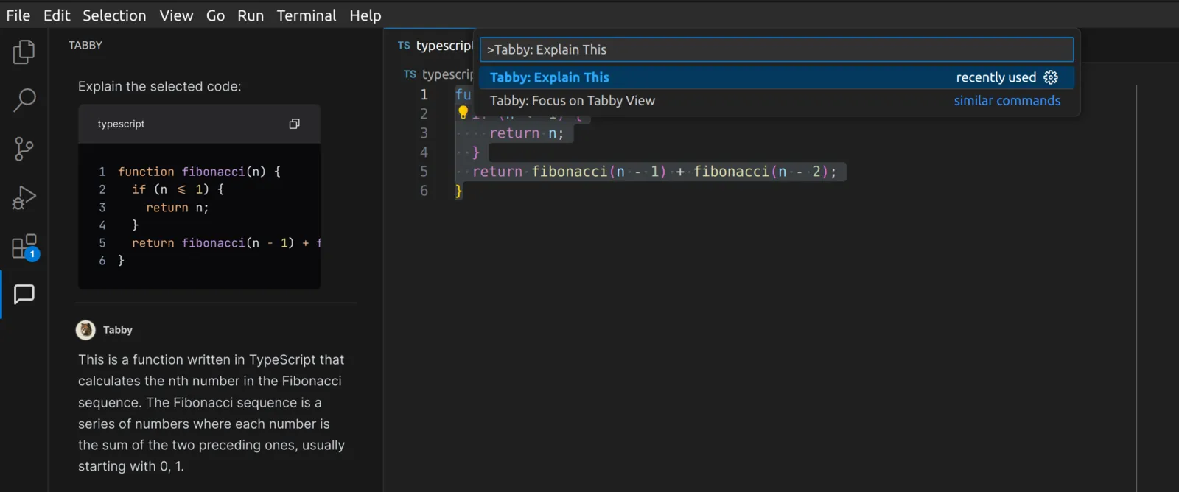This screenshot has height=492, width=1179.
Task: Open the Run and Debug view
Action: (x=24, y=197)
